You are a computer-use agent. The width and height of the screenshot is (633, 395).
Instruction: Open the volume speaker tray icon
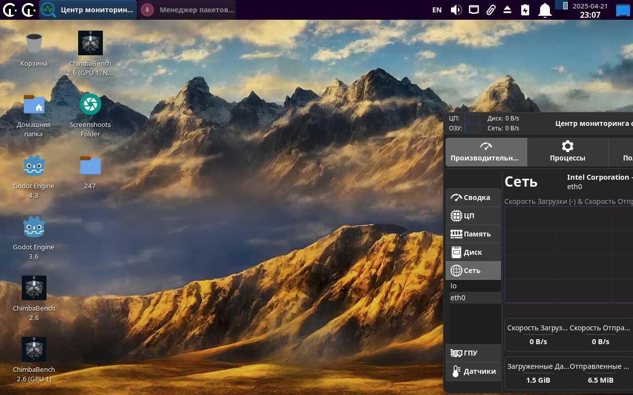[x=456, y=9]
